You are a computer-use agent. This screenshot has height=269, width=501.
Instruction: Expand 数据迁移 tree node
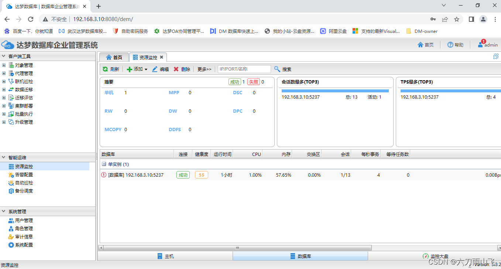pos(4,89)
